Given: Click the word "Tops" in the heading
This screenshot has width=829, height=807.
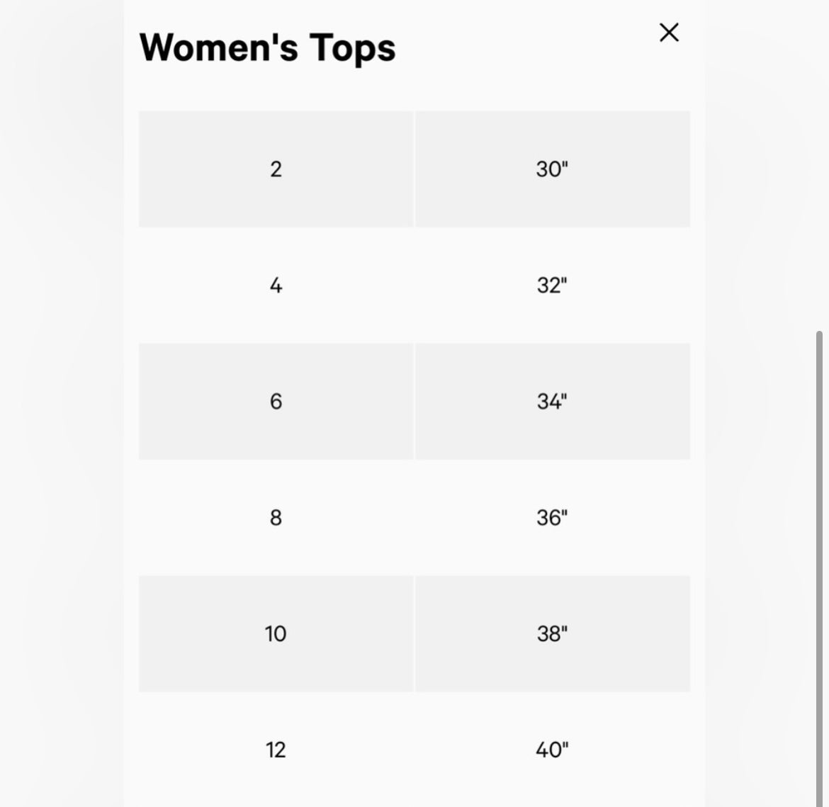Looking at the screenshot, I should pos(352,48).
